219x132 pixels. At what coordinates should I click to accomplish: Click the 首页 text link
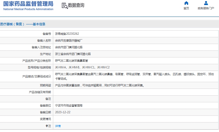click(x=186, y=8)
